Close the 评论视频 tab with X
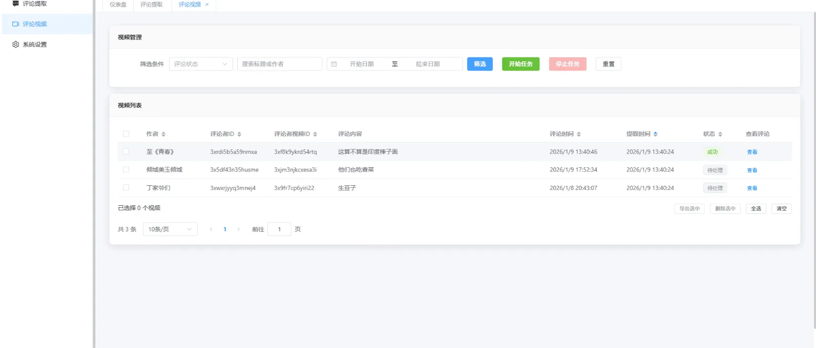Screen dimensions: 816x348 coord(207,5)
